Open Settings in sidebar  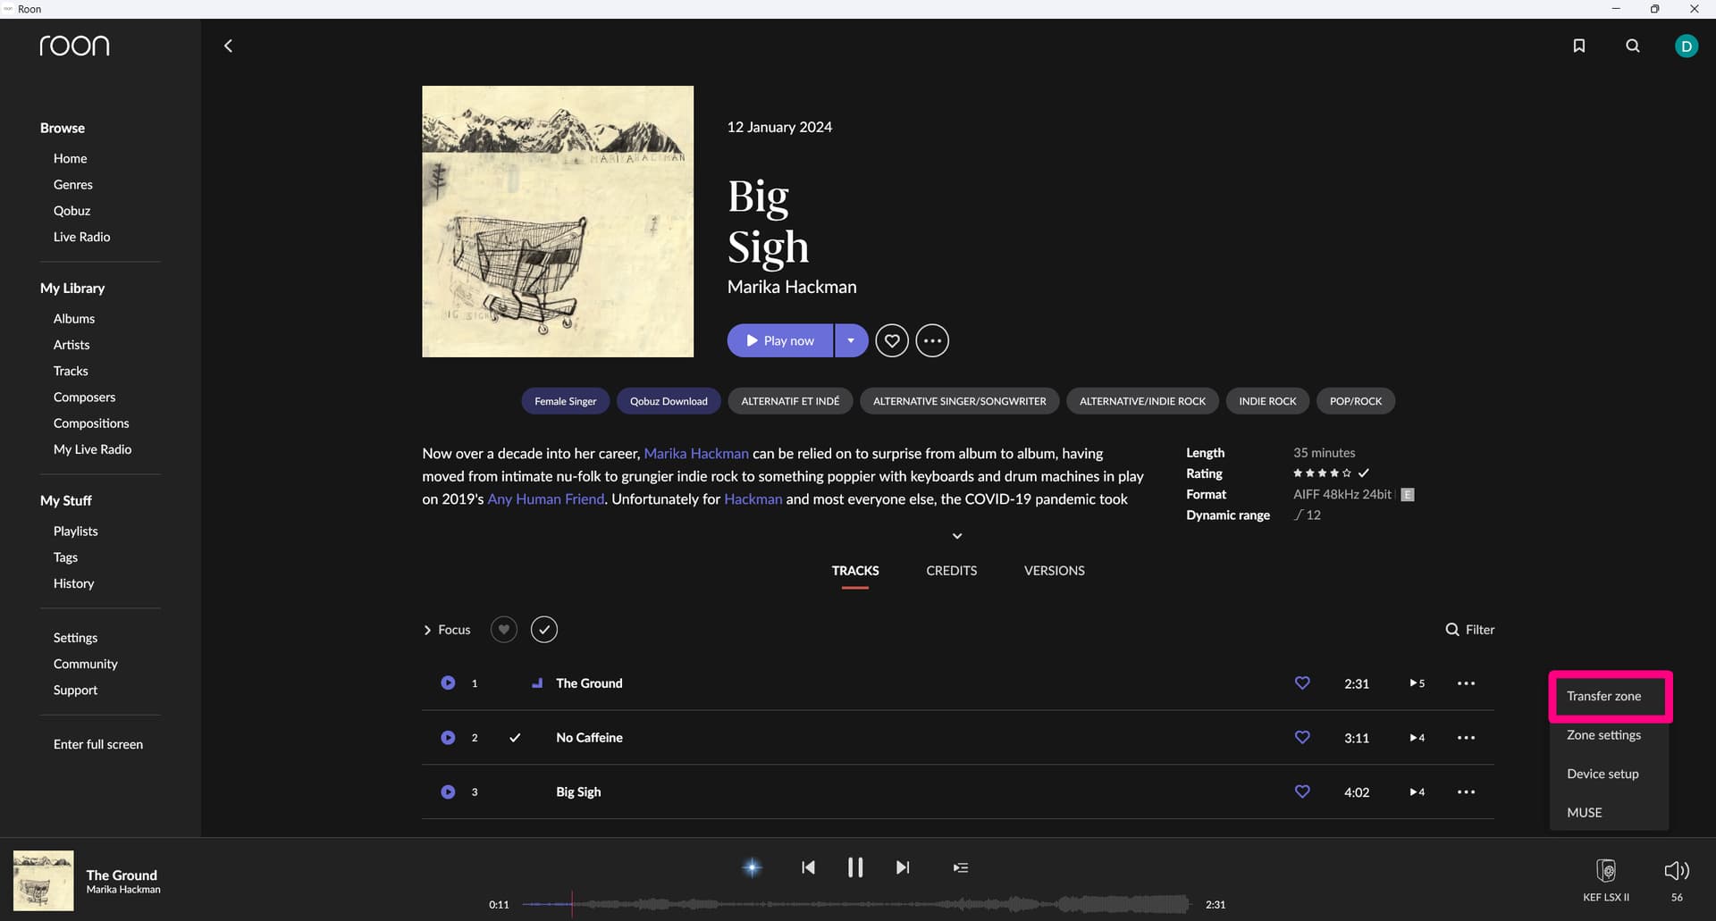pos(75,638)
